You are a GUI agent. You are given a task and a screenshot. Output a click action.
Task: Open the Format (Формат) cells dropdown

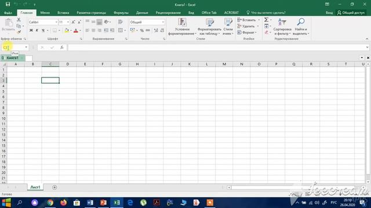click(247, 32)
